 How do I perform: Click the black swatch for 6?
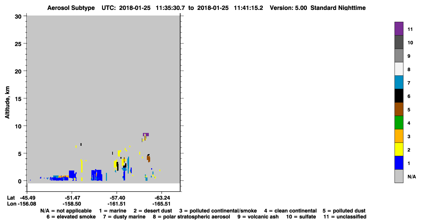coord(399,96)
